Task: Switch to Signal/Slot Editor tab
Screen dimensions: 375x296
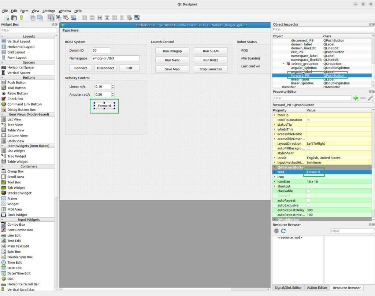Action: [x=288, y=288]
